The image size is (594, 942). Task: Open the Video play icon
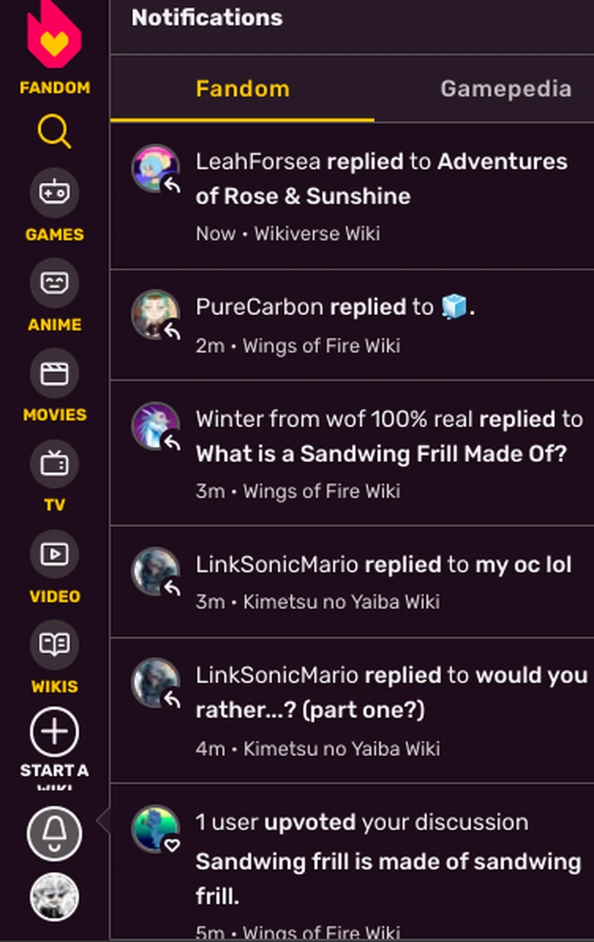pyautogui.click(x=54, y=554)
